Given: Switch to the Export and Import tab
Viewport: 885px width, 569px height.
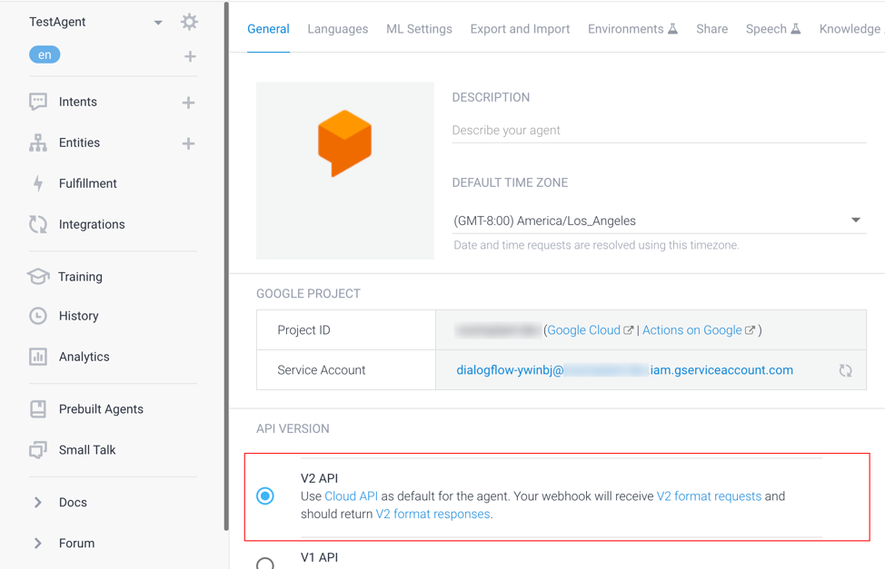Looking at the screenshot, I should (x=520, y=29).
